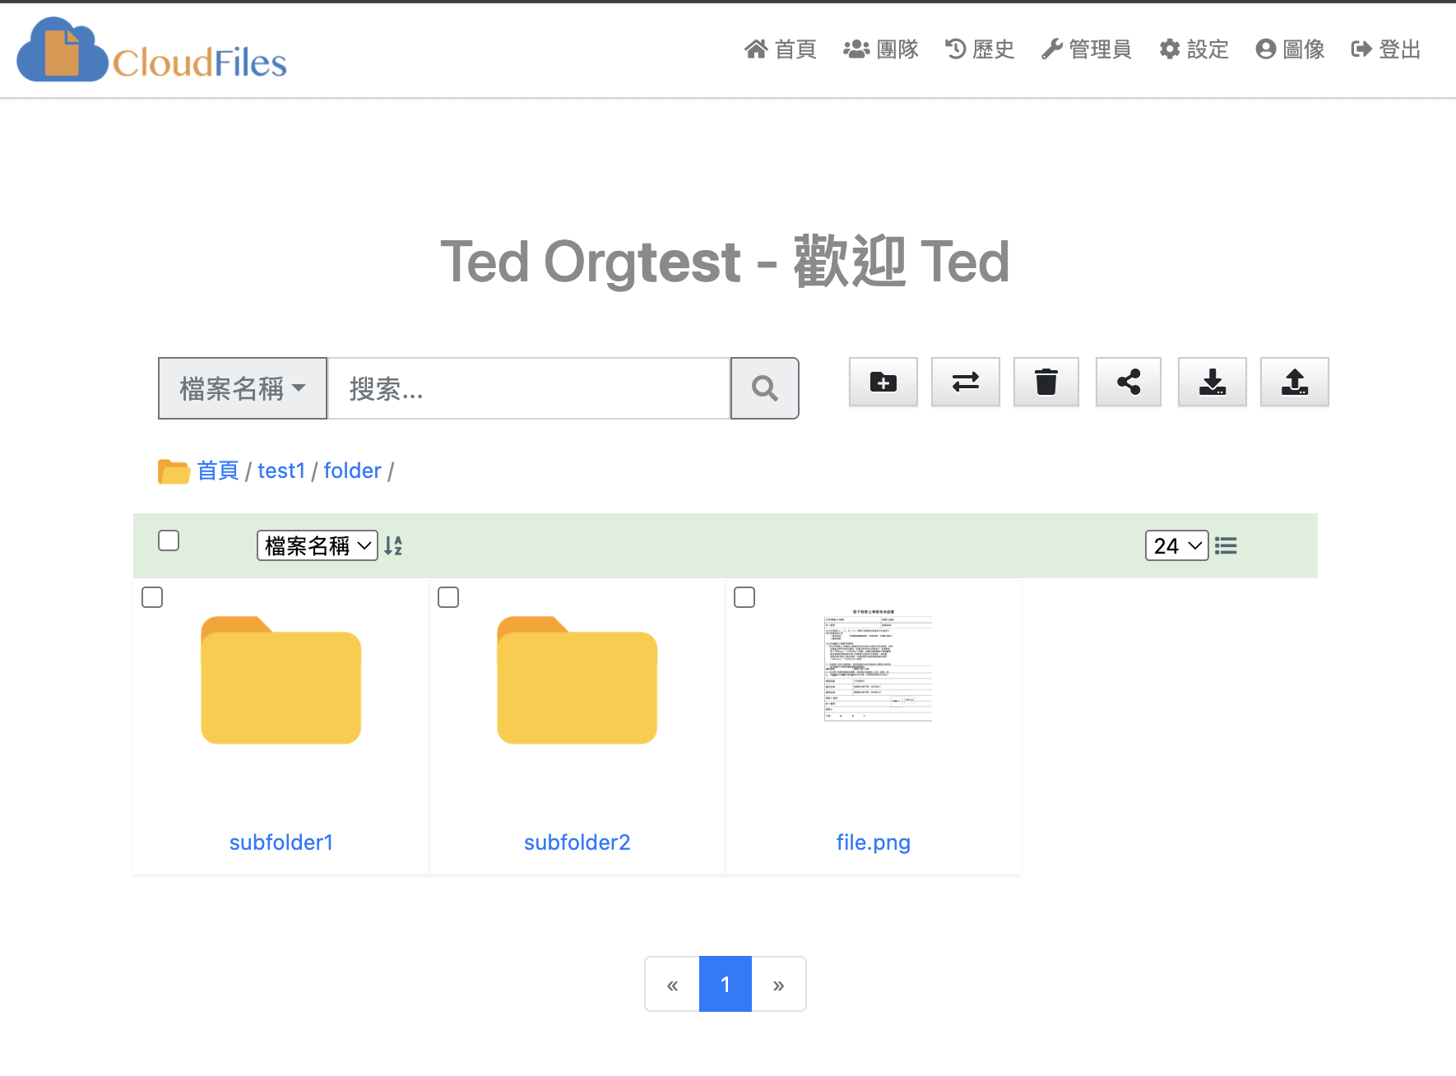Click the move/transfer arrows icon
1456x1076 pixels.
click(966, 382)
